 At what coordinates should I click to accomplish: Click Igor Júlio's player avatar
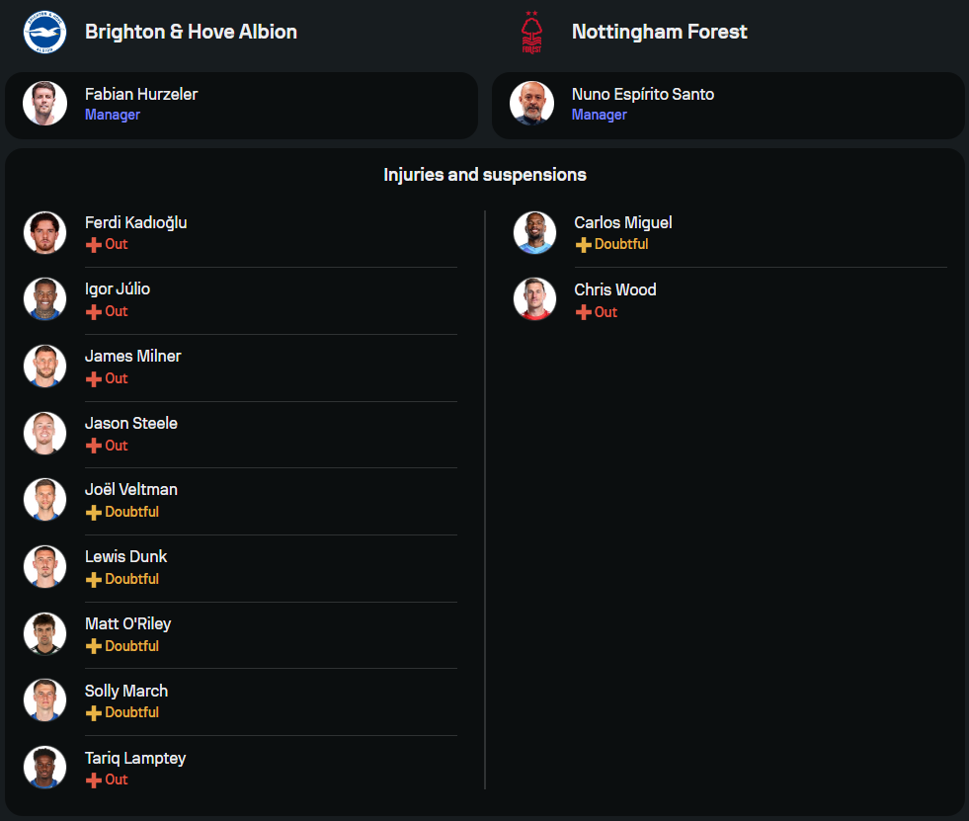pos(44,298)
